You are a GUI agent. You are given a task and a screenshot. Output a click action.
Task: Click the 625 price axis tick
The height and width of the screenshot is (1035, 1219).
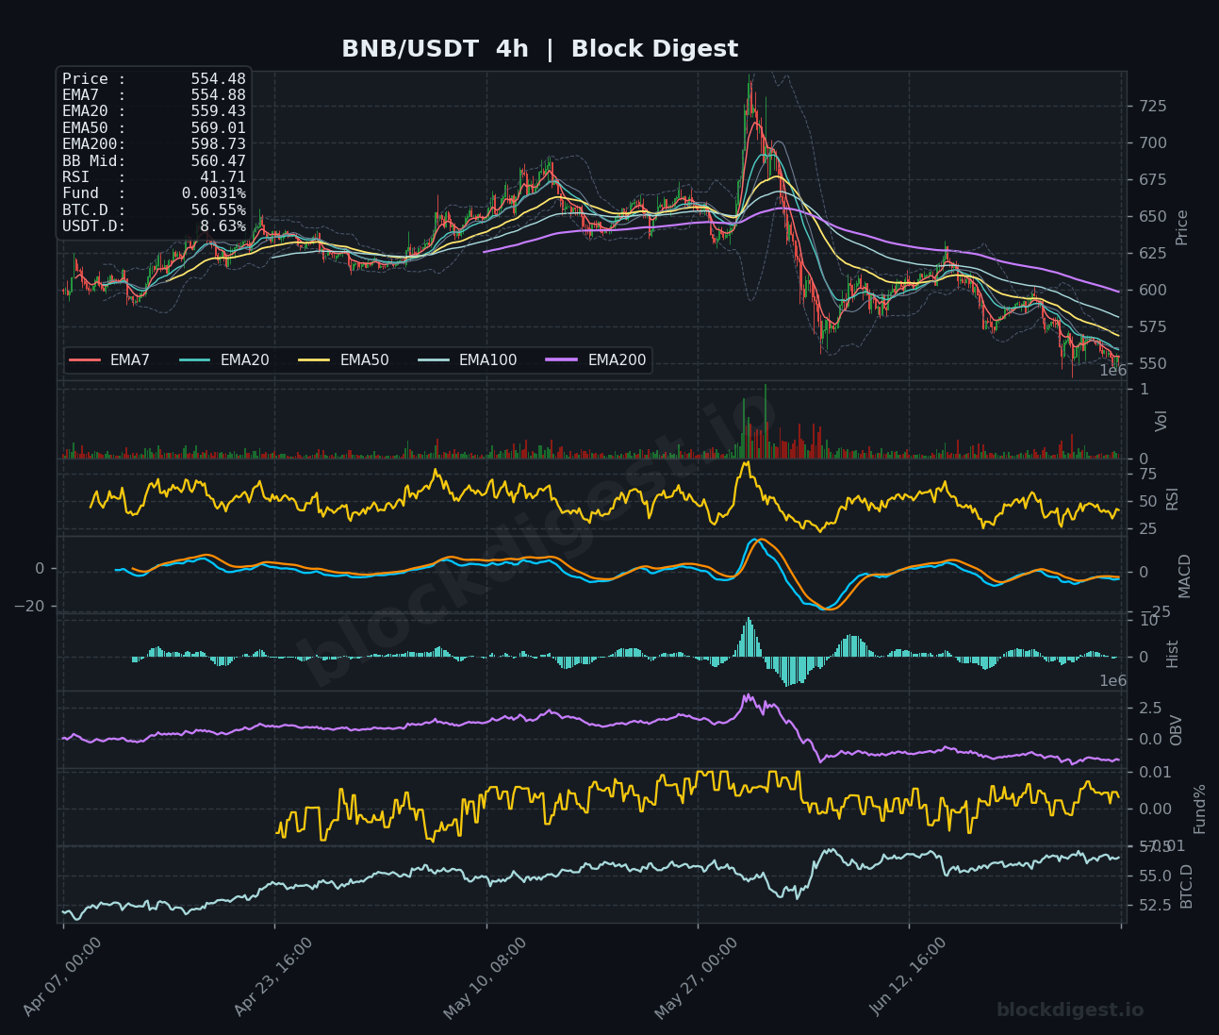point(1153,254)
